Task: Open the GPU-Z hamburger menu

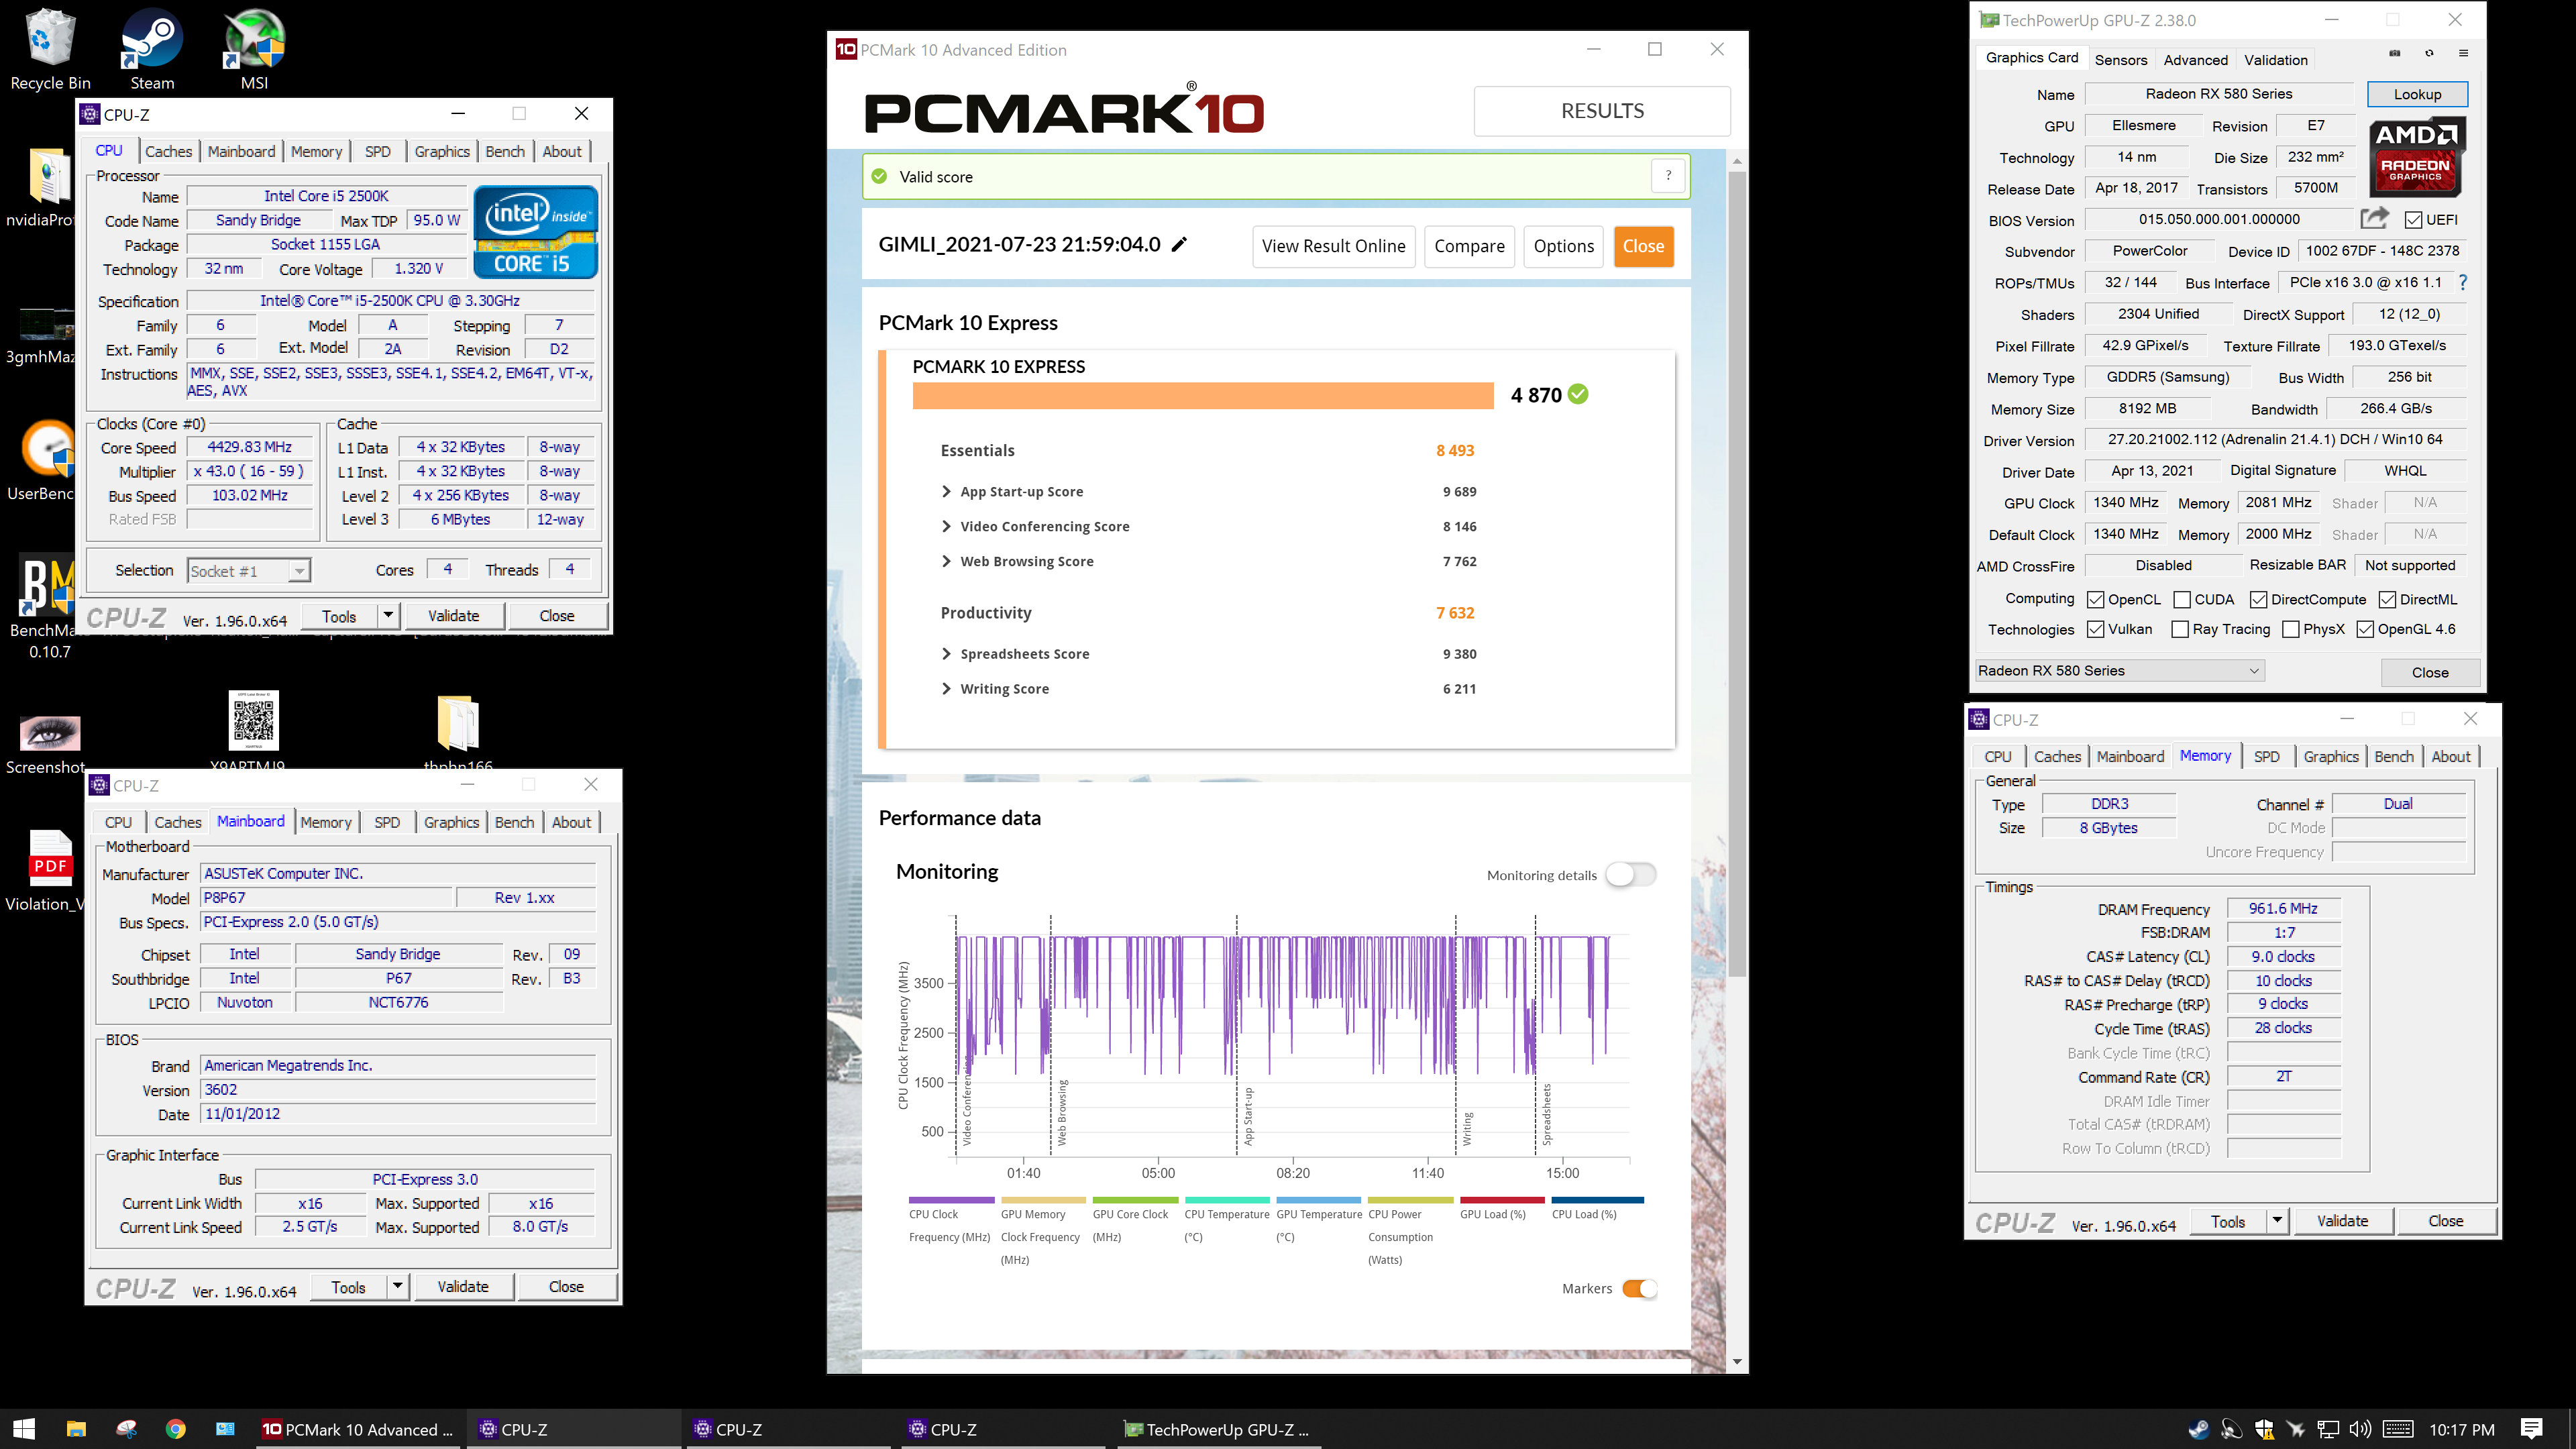Action: tap(2463, 53)
